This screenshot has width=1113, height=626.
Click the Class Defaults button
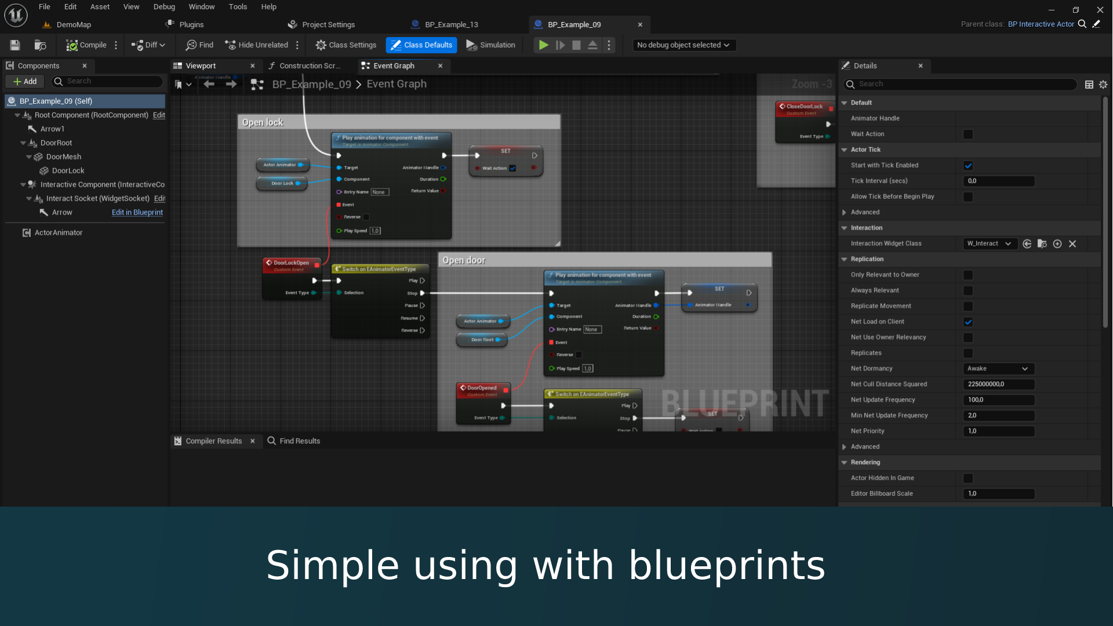point(421,45)
